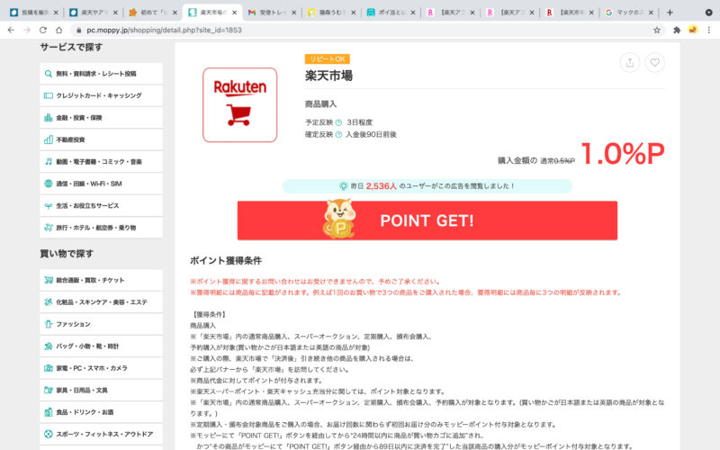Open 旅行・ホテル・航空券・乗り物 category
This screenshot has height=450, width=720.
[101, 228]
